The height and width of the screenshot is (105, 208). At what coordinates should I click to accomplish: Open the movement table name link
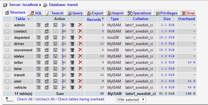click(x=23, y=50)
